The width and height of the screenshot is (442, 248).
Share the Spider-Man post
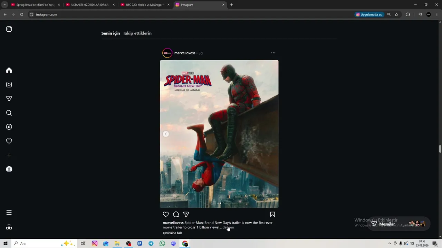[186, 214]
